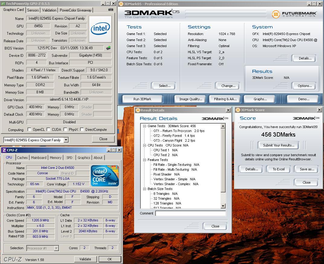This screenshot has height=264, width=324.
Task: Click the BIOS save chip icon
Action: [x=108, y=48]
